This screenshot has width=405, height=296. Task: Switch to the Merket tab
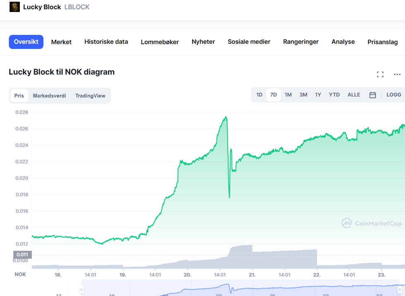[61, 42]
